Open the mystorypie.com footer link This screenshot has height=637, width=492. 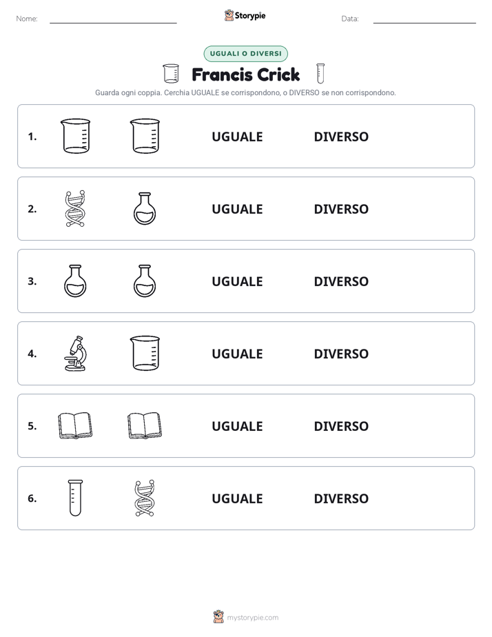pos(252,618)
